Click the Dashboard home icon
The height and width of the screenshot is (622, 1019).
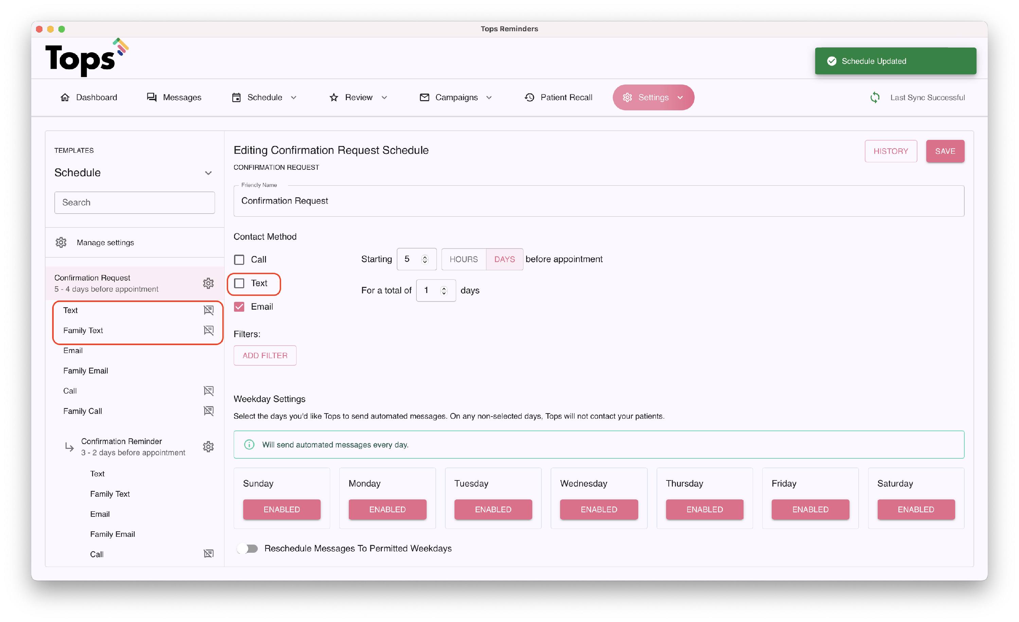coord(65,97)
